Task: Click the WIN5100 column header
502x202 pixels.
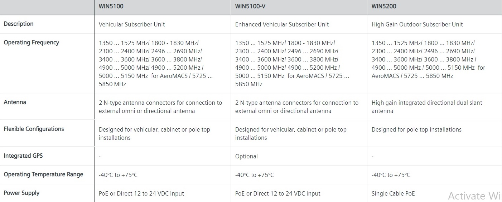Action: click(x=111, y=6)
